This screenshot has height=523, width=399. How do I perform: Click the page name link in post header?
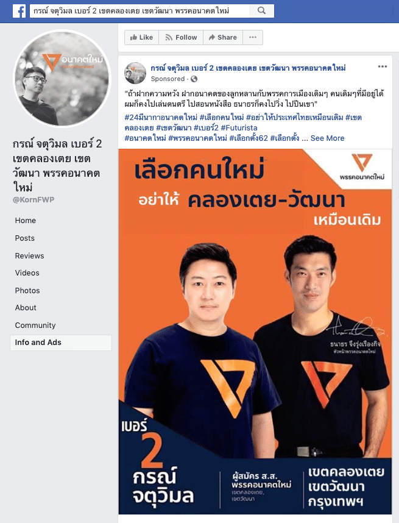(x=248, y=68)
